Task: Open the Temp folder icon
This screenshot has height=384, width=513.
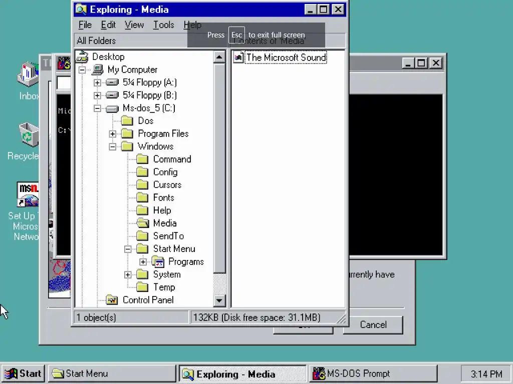Action: (142, 287)
